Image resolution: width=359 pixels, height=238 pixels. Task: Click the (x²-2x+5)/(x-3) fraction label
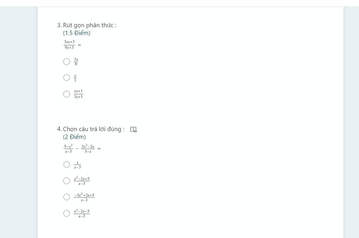tap(82, 181)
